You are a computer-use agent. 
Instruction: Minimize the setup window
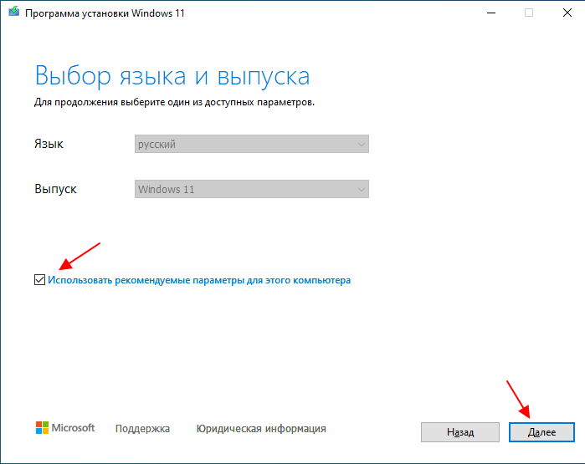(x=491, y=13)
